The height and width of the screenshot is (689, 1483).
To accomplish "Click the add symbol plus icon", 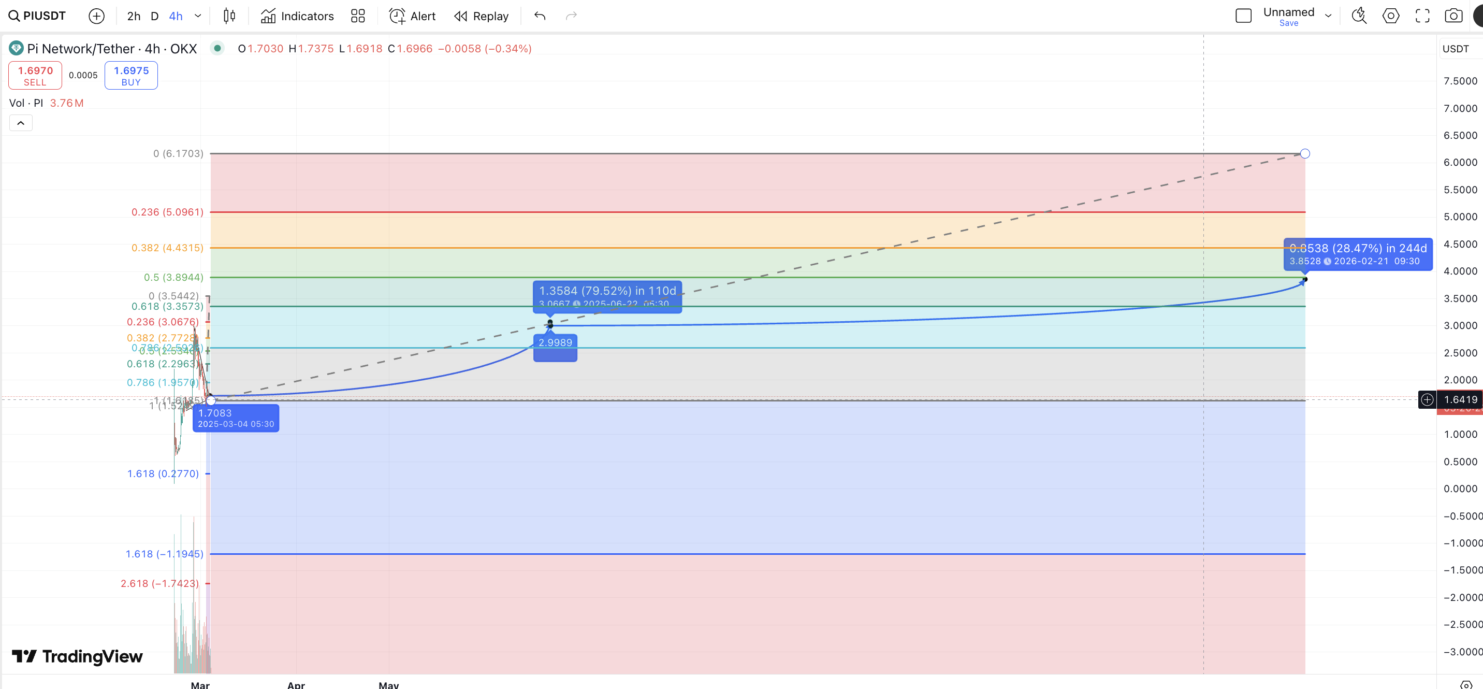I will 96,16.
